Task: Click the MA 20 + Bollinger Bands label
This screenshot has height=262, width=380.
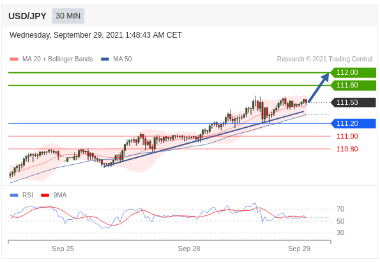Action: [57, 59]
